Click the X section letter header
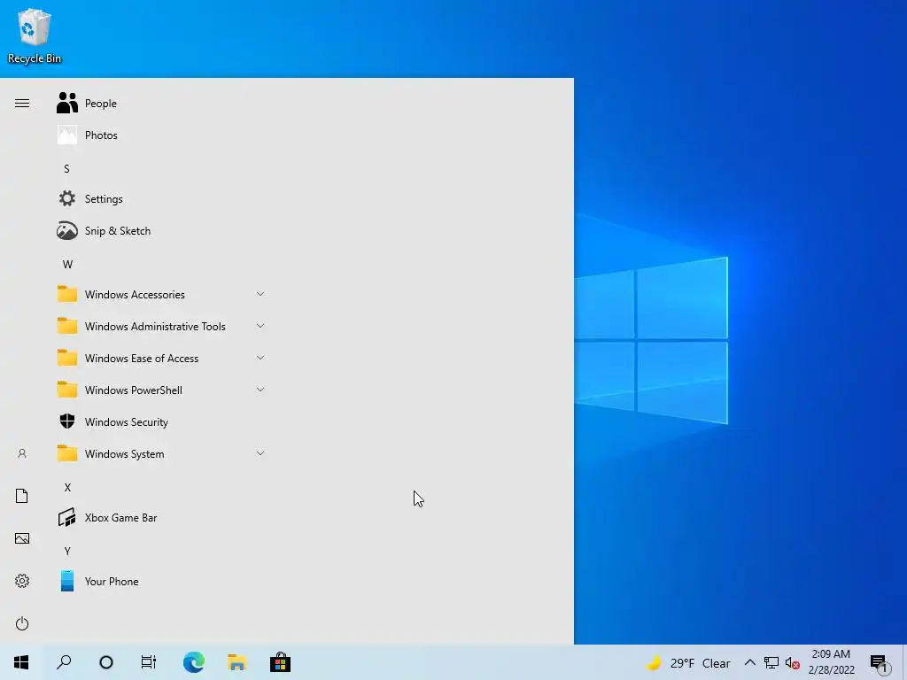 pos(67,488)
